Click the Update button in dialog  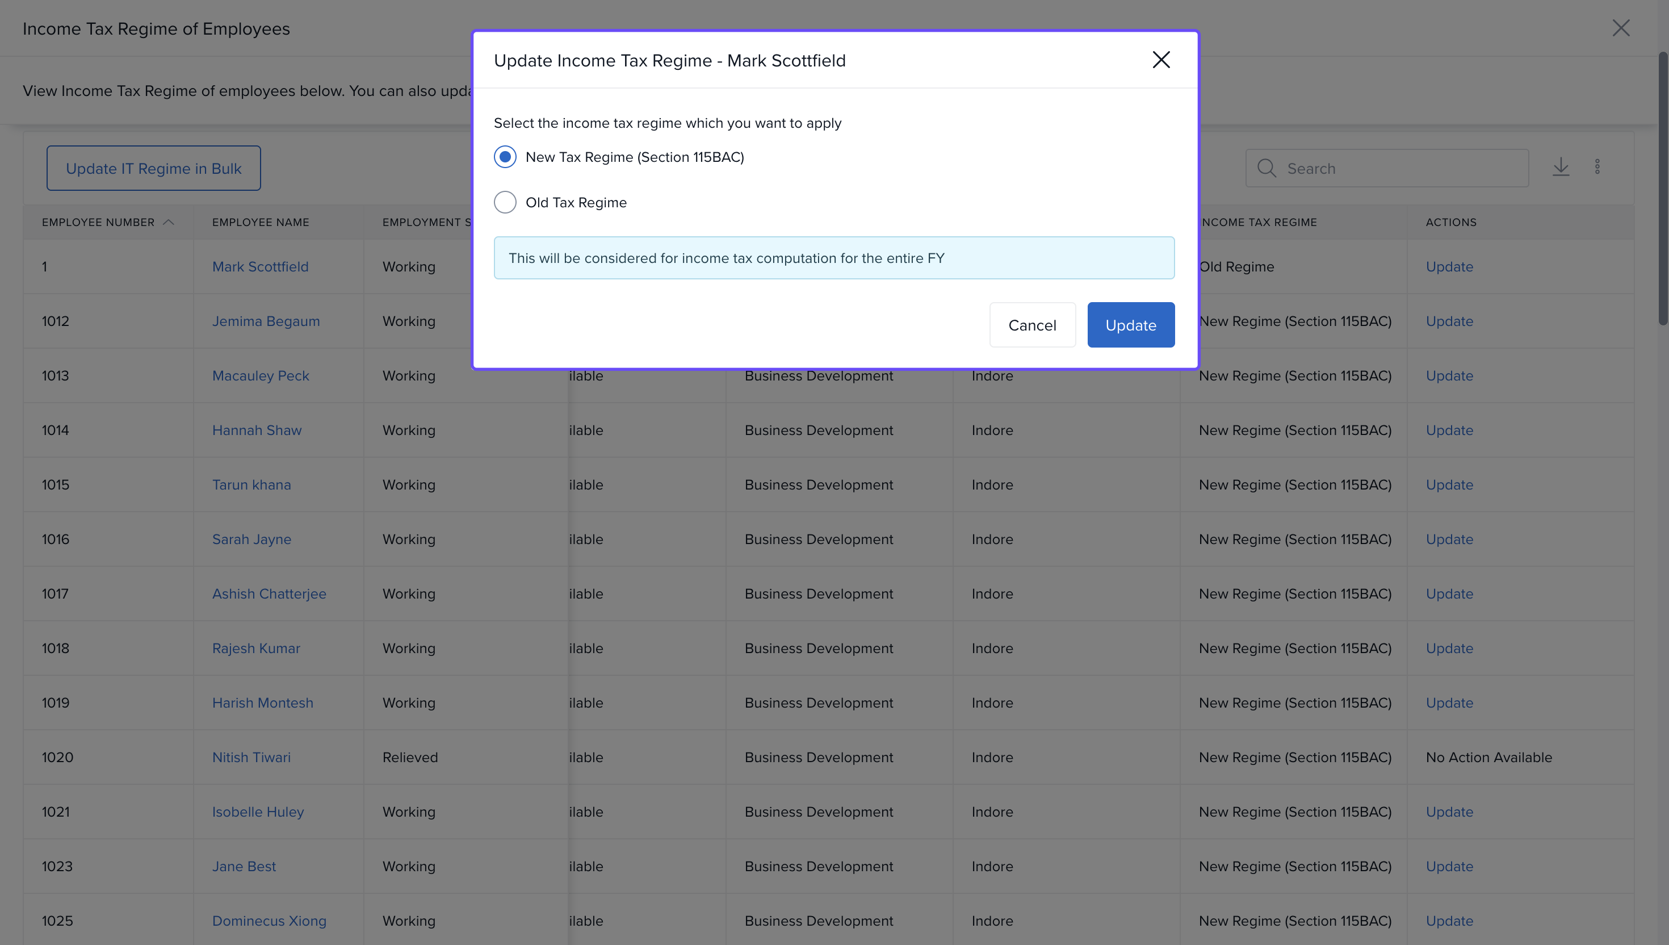(1130, 324)
